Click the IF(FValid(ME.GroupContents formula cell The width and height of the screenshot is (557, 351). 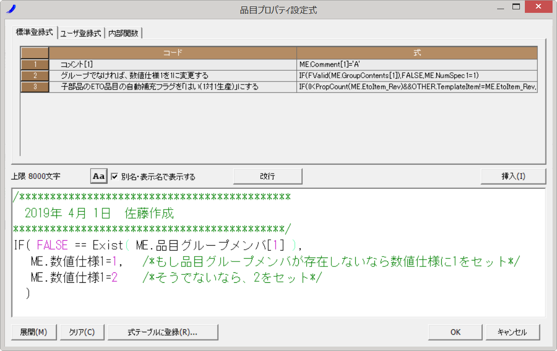pyautogui.click(x=417, y=76)
